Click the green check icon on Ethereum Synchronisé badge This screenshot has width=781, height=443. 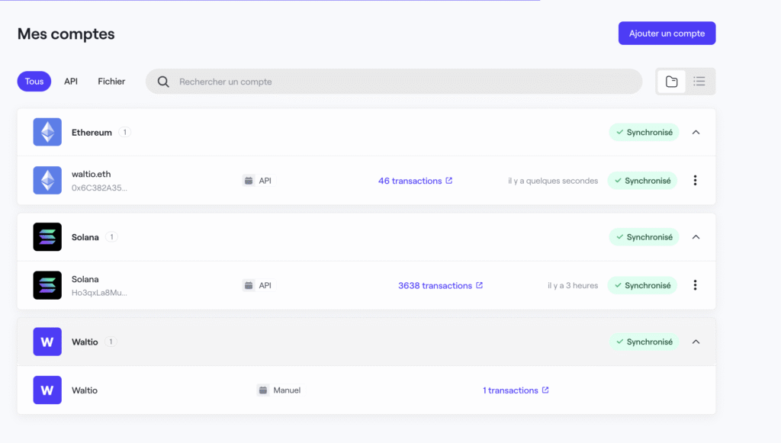tap(622, 131)
